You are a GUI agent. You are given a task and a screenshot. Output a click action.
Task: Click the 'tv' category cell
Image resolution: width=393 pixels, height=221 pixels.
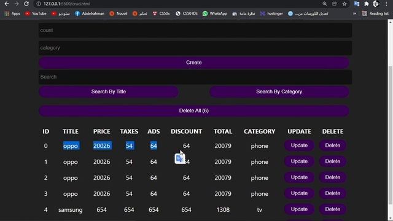click(259, 210)
